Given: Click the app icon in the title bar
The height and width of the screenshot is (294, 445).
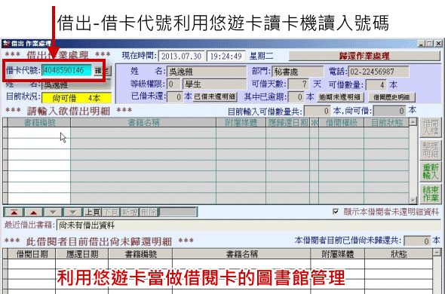Looking at the screenshot, I should point(6,44).
